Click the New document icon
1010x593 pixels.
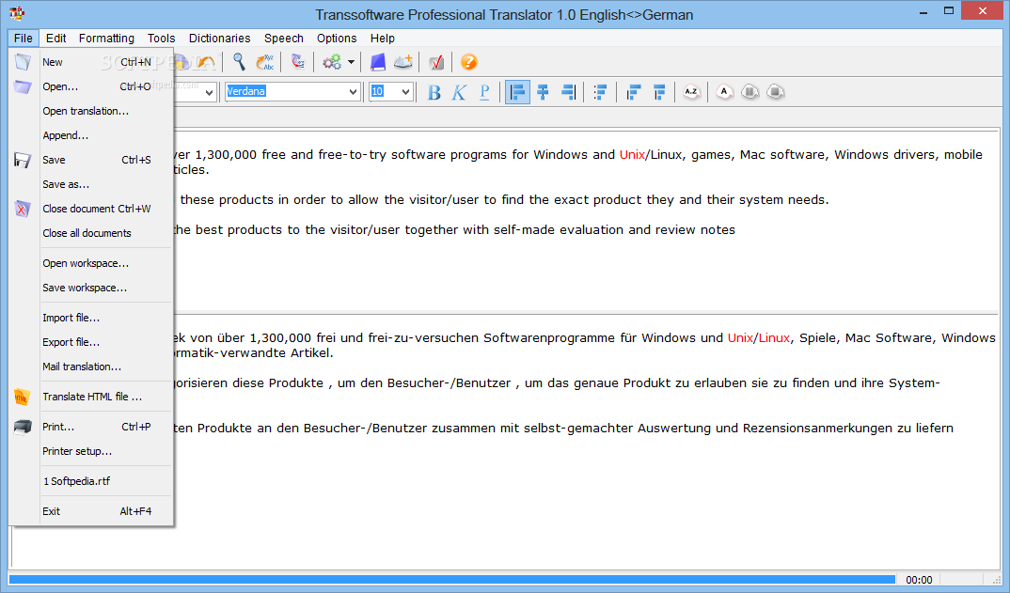click(23, 62)
